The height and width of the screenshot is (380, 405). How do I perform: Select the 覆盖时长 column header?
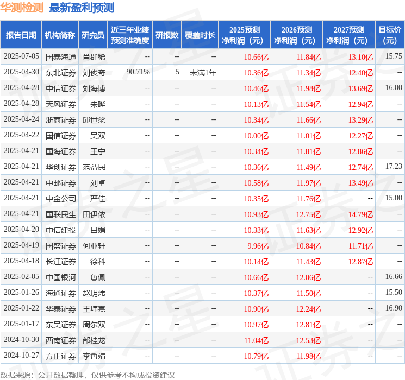200,35
